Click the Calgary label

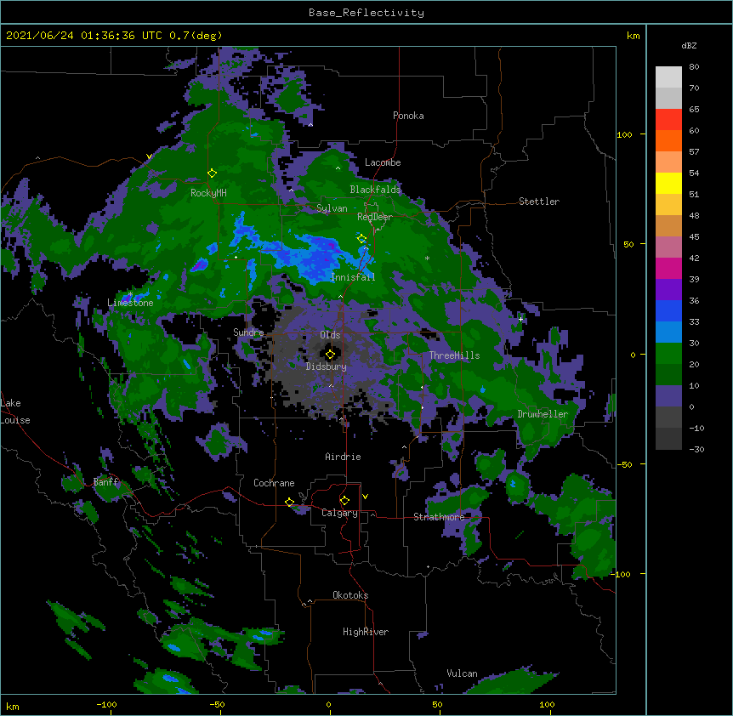339,513
